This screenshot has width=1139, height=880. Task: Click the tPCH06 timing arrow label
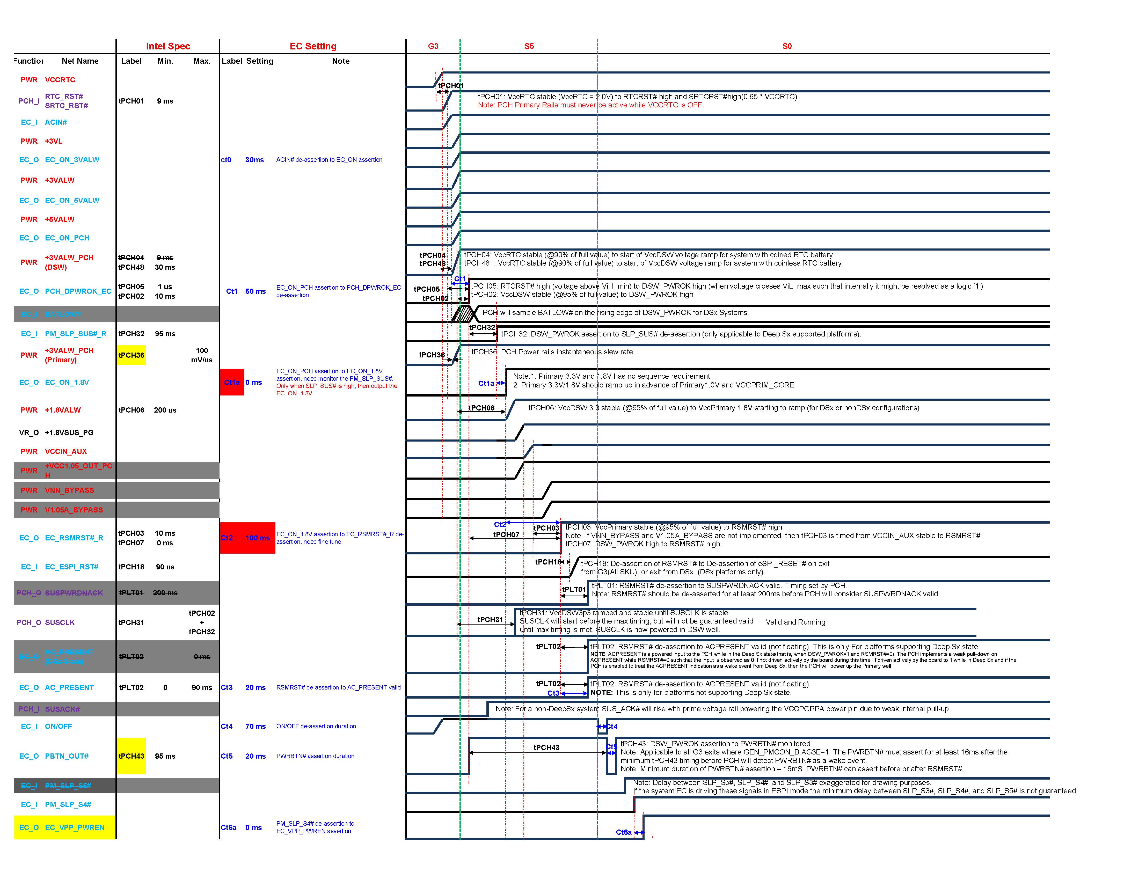pyautogui.click(x=481, y=408)
